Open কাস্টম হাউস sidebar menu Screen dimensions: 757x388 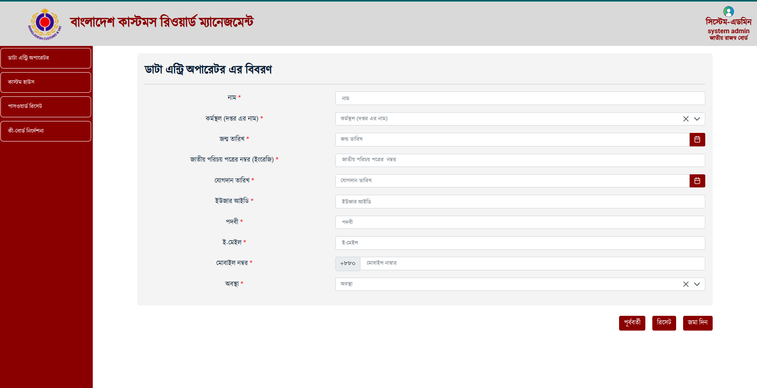[x=46, y=82]
